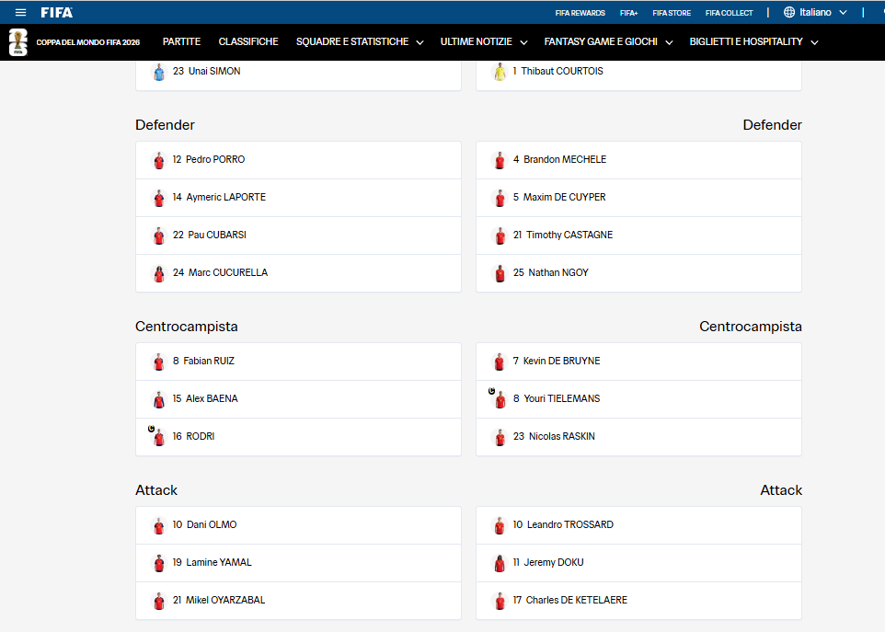Click Unai SIMON's blue goalkeeper jersey icon
The height and width of the screenshot is (632, 885).
pos(159,72)
